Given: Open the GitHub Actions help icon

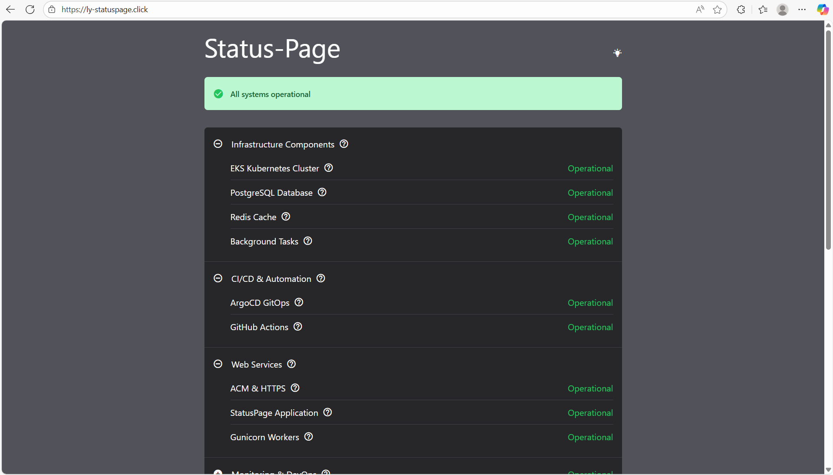Looking at the screenshot, I should [x=298, y=326].
